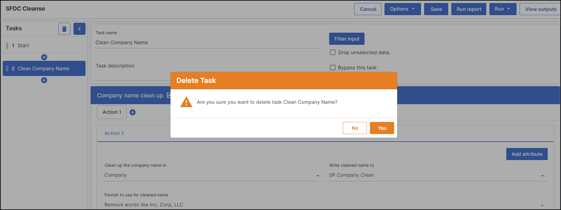Click the plus icon beside the Action 1 tab
Screen dimensions: 561x210
click(x=132, y=112)
